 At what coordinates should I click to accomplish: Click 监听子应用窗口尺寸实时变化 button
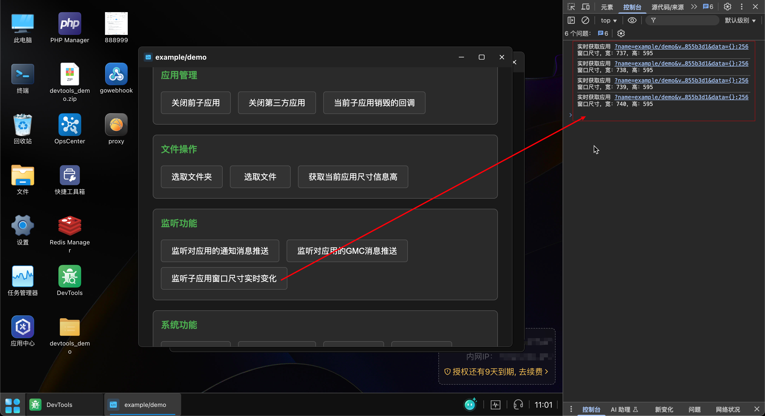[x=224, y=278]
